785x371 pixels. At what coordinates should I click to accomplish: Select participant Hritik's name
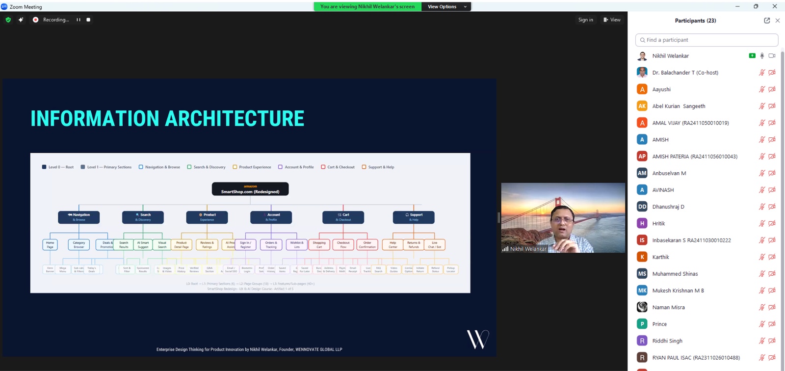(658, 223)
